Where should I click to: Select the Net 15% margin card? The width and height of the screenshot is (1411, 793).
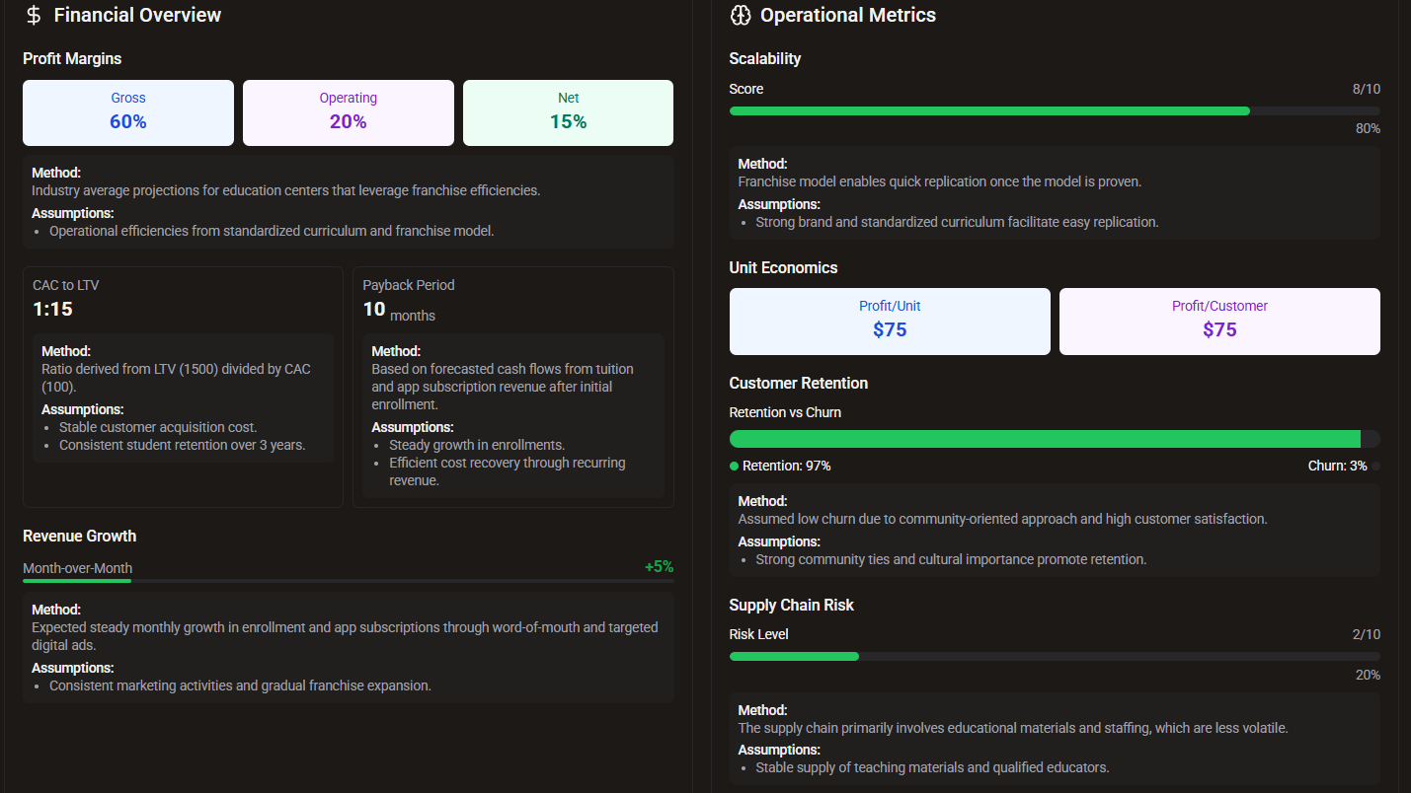(x=568, y=111)
